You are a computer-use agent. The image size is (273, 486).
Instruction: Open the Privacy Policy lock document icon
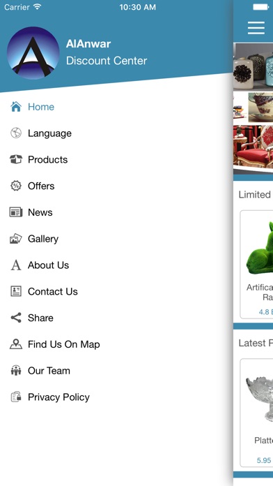coord(16,397)
